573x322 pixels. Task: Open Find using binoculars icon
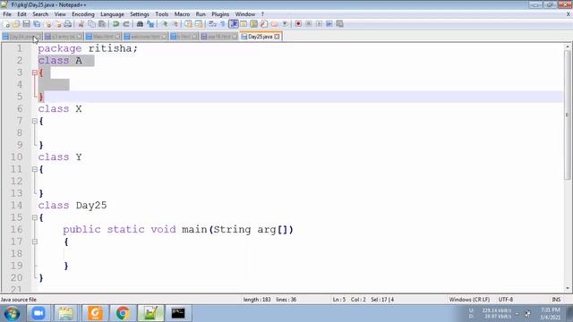140,24
